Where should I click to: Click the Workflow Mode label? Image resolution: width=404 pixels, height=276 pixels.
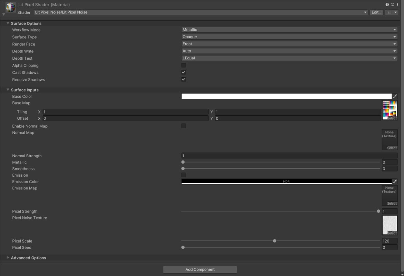click(x=26, y=30)
